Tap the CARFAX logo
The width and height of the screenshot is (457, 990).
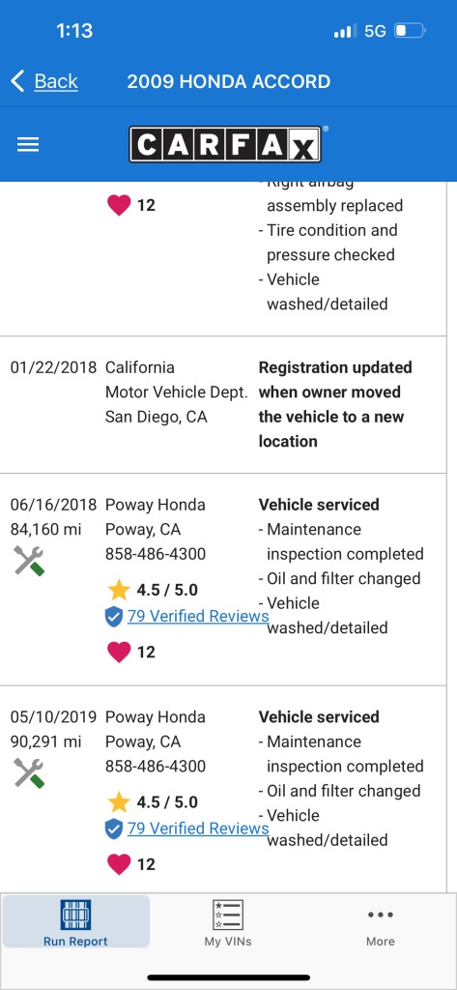coord(225,144)
